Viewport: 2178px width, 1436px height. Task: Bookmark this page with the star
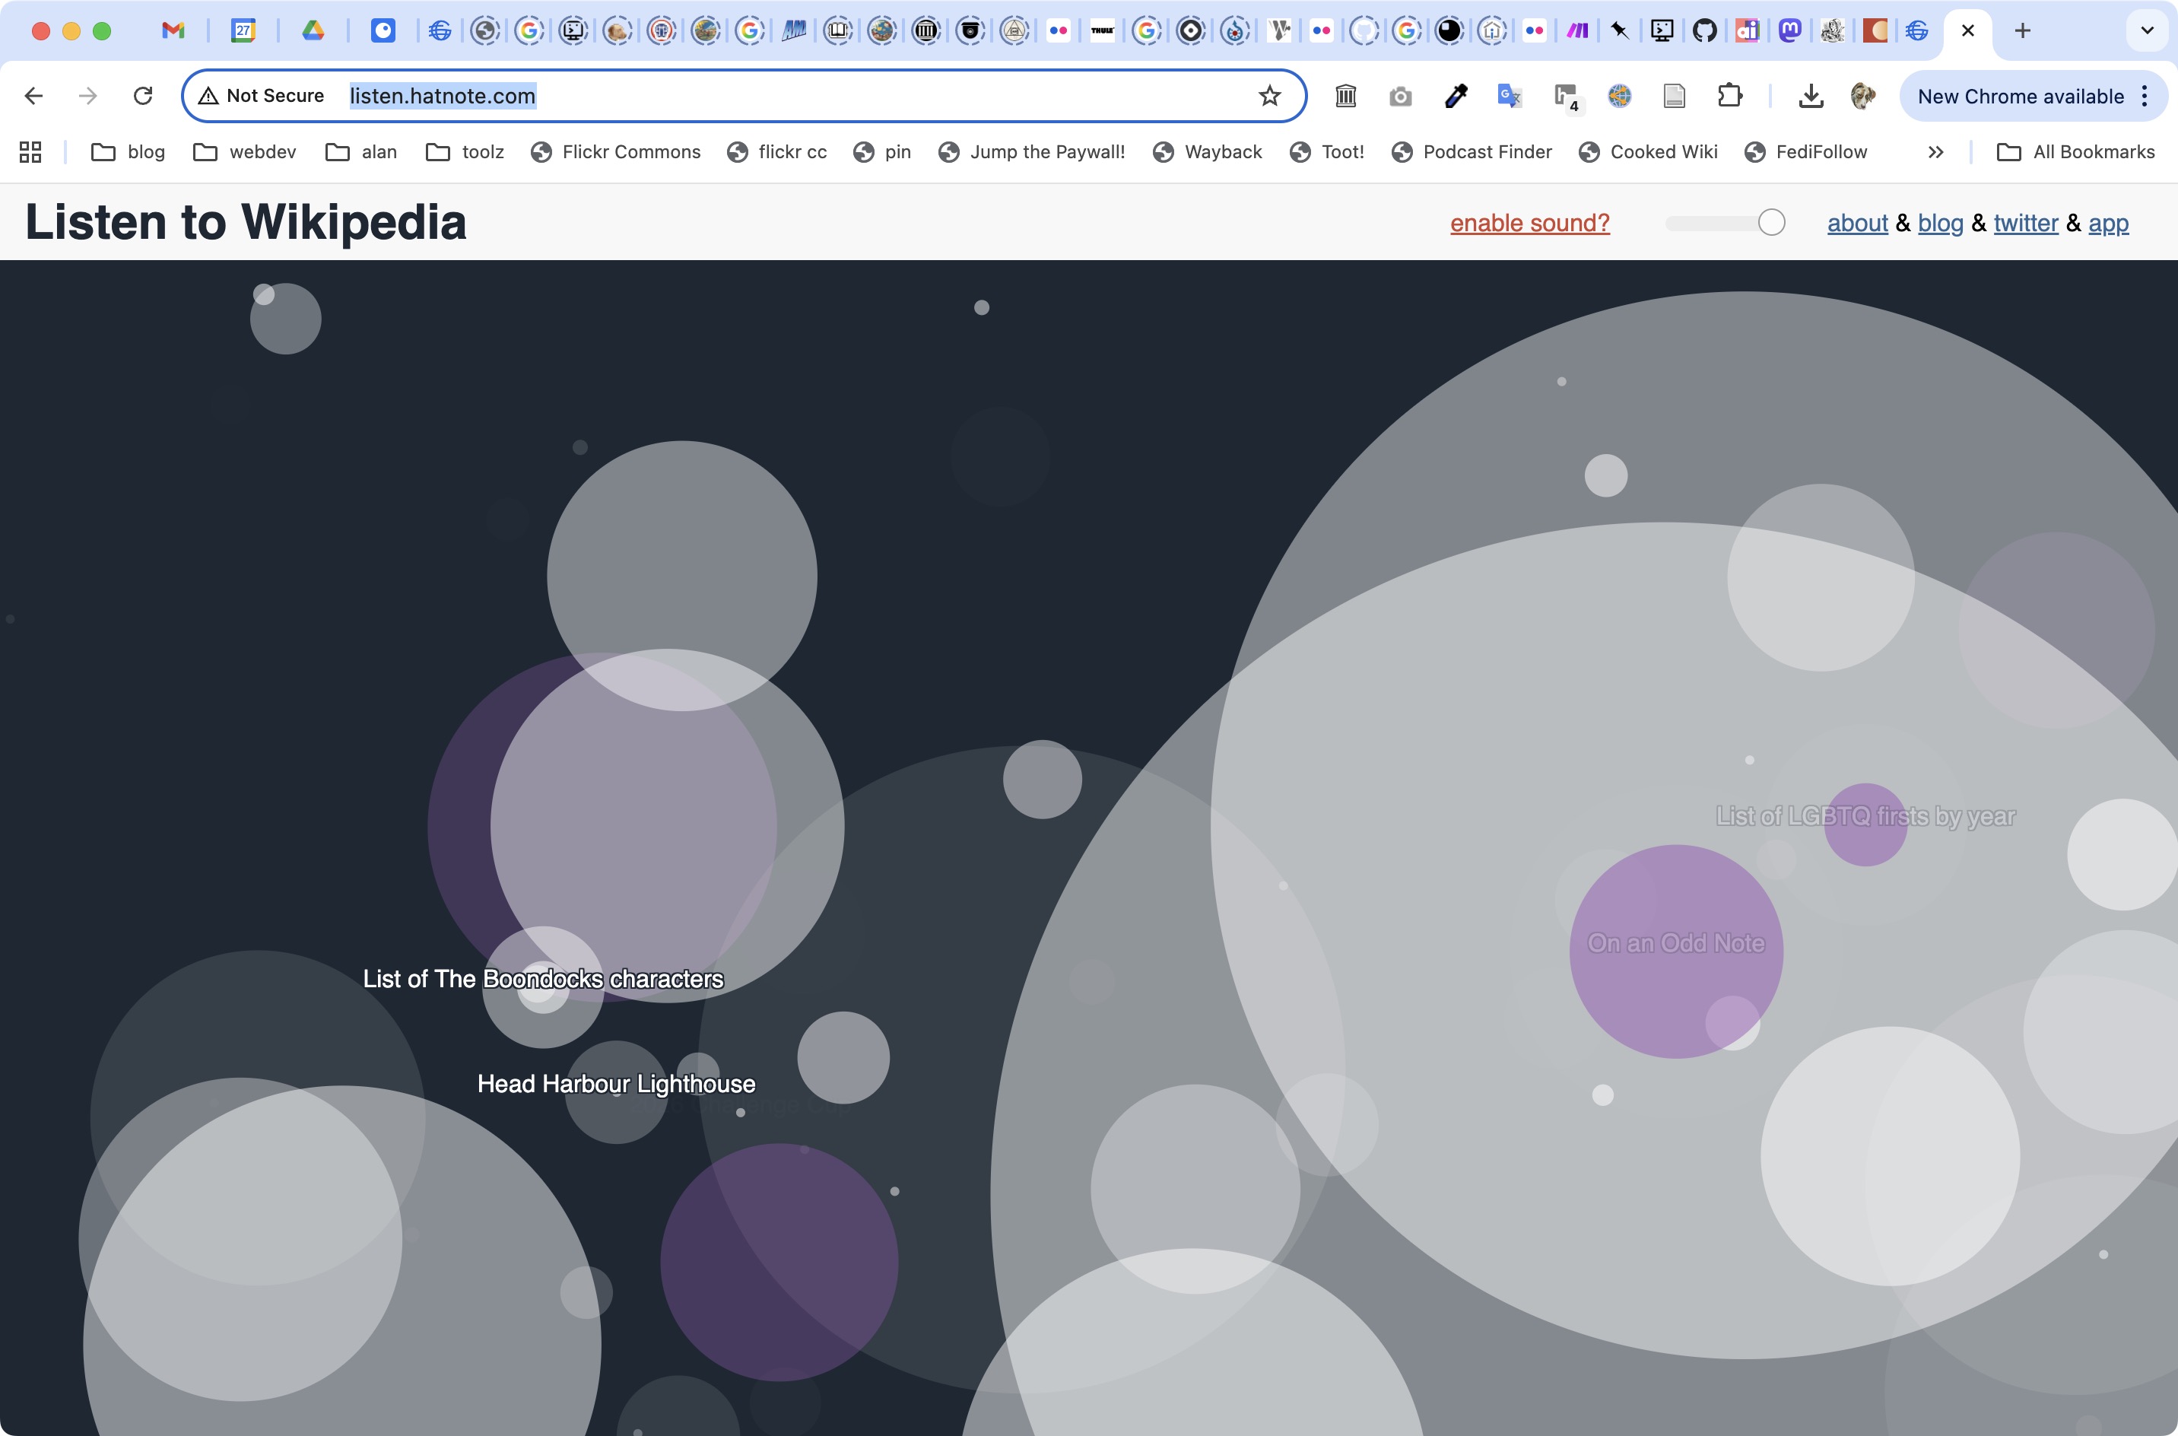1269,96
